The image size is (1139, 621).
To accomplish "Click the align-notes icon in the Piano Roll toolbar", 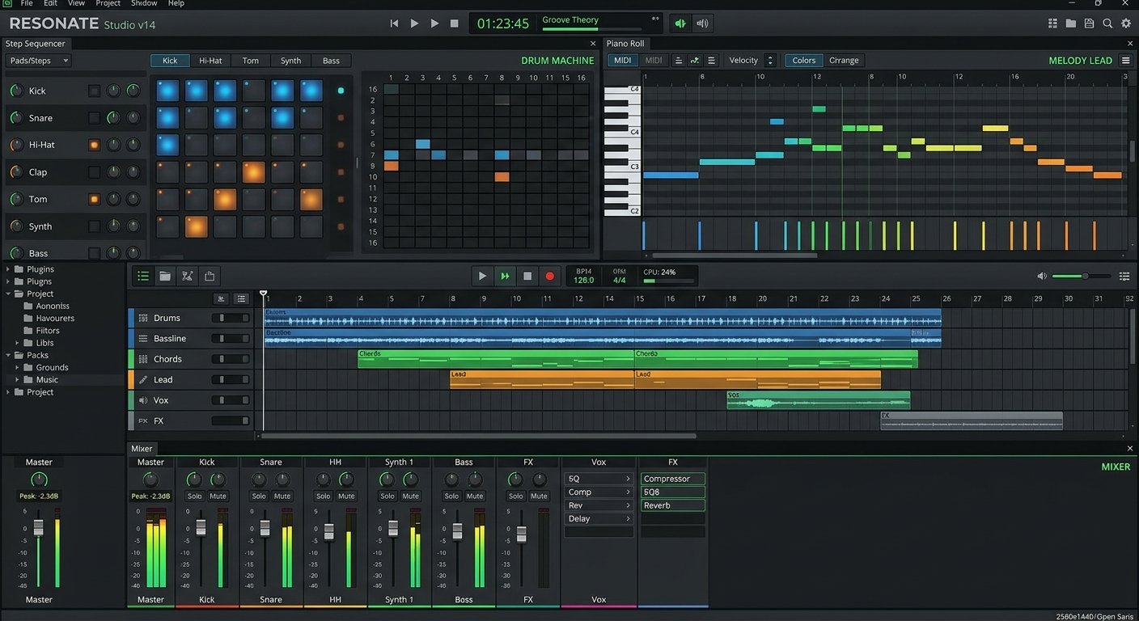I will pos(678,61).
